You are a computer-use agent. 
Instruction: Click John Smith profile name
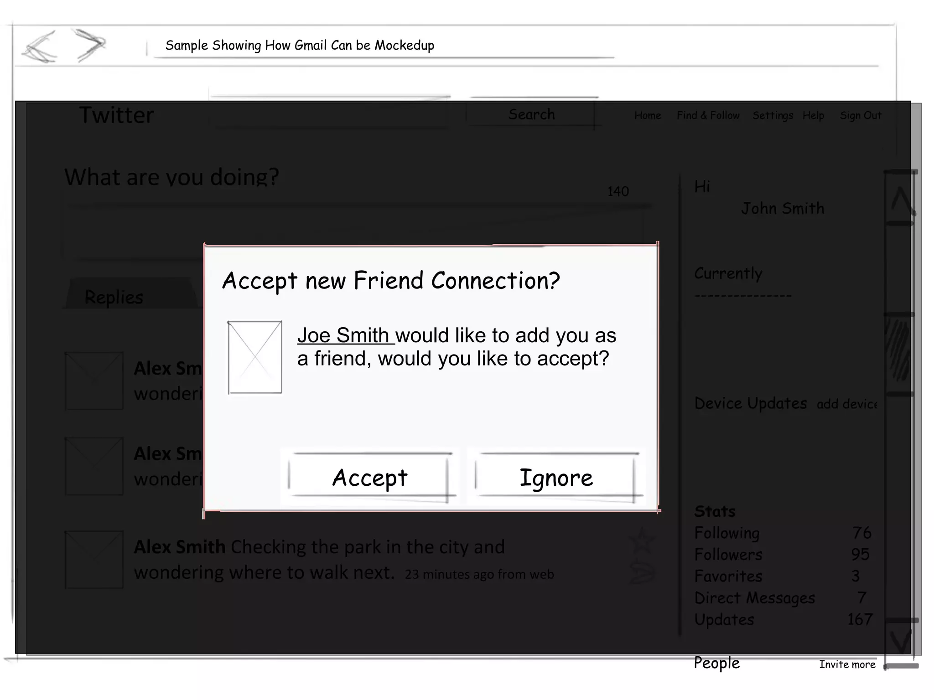pos(783,208)
